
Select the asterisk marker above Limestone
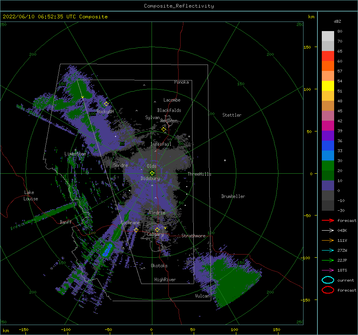[x=75, y=150]
